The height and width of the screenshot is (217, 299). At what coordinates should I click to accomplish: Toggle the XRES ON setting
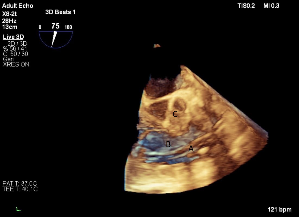pos(16,64)
